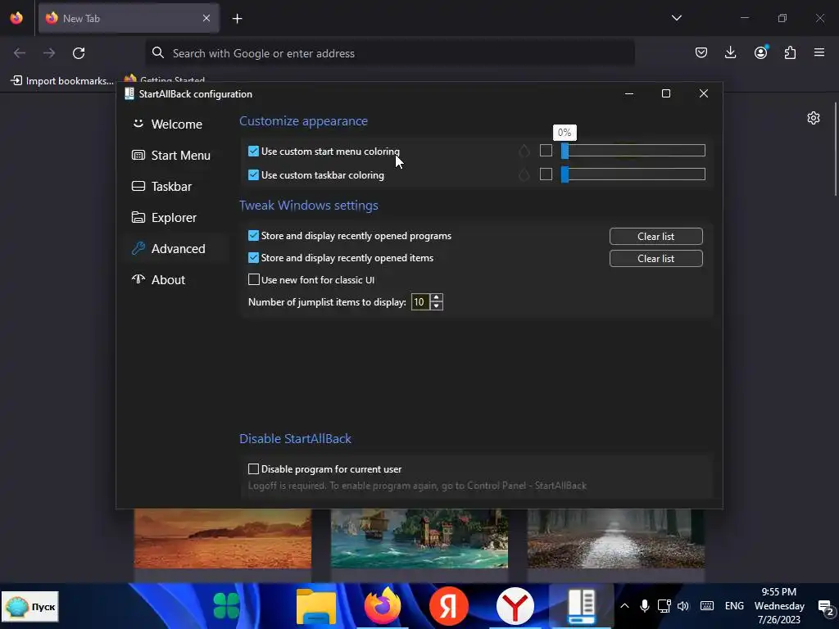The image size is (839, 629).
Task: Click StartAllBack icon in taskbar
Action: (581, 606)
